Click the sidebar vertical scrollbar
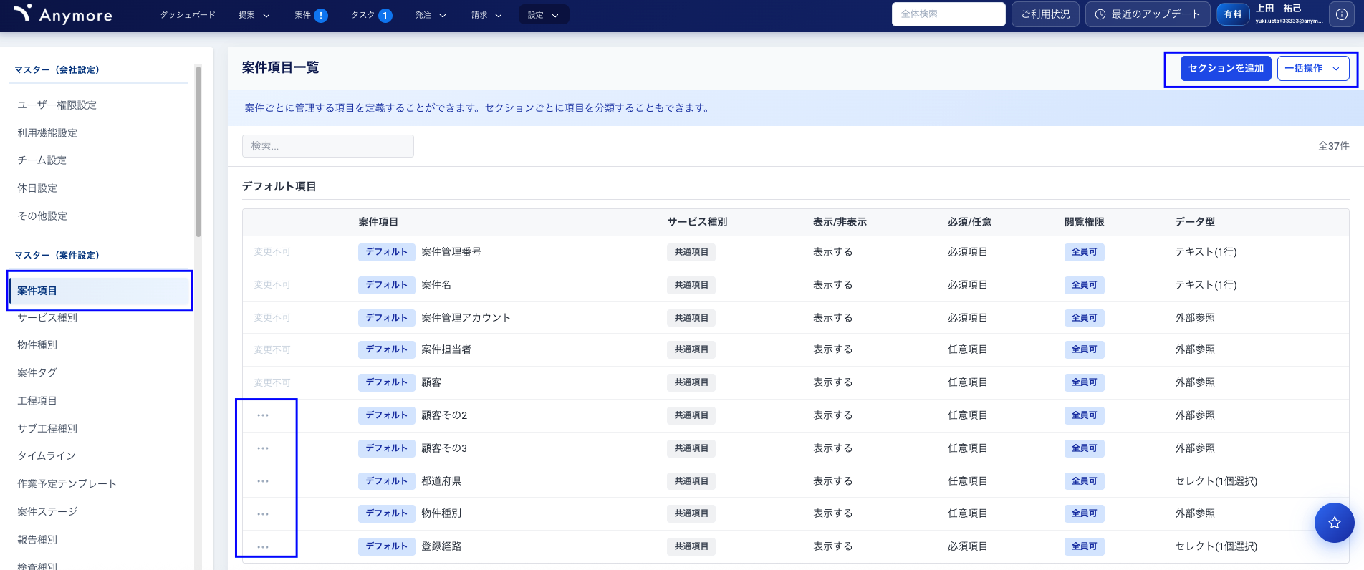 tap(198, 150)
